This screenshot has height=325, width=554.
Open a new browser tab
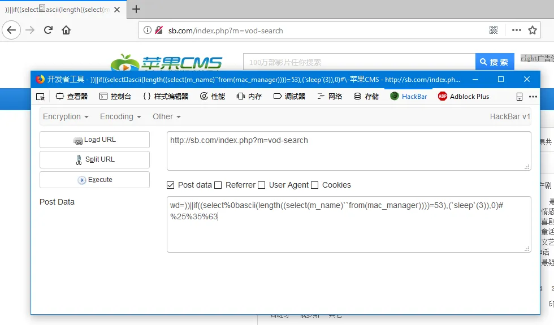click(136, 9)
